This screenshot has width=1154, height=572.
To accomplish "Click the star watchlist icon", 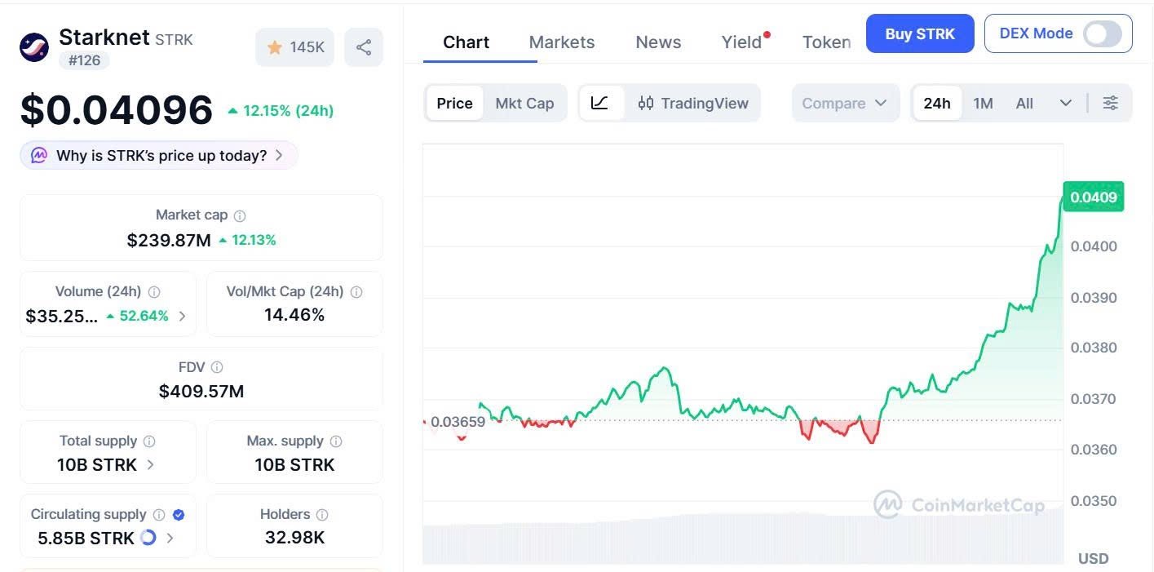I will point(275,47).
